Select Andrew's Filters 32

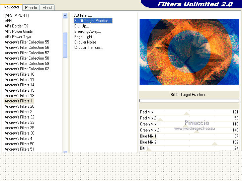coord(19,117)
